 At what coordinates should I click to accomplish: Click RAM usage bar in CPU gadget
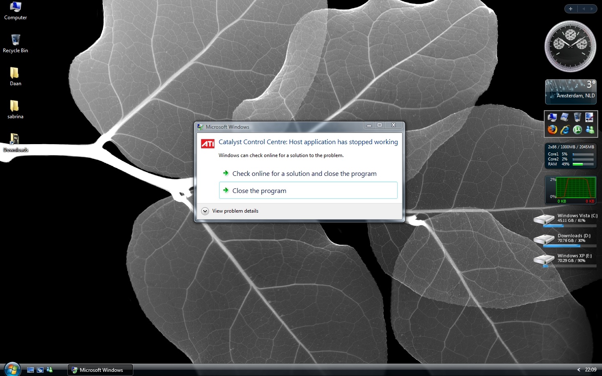583,164
